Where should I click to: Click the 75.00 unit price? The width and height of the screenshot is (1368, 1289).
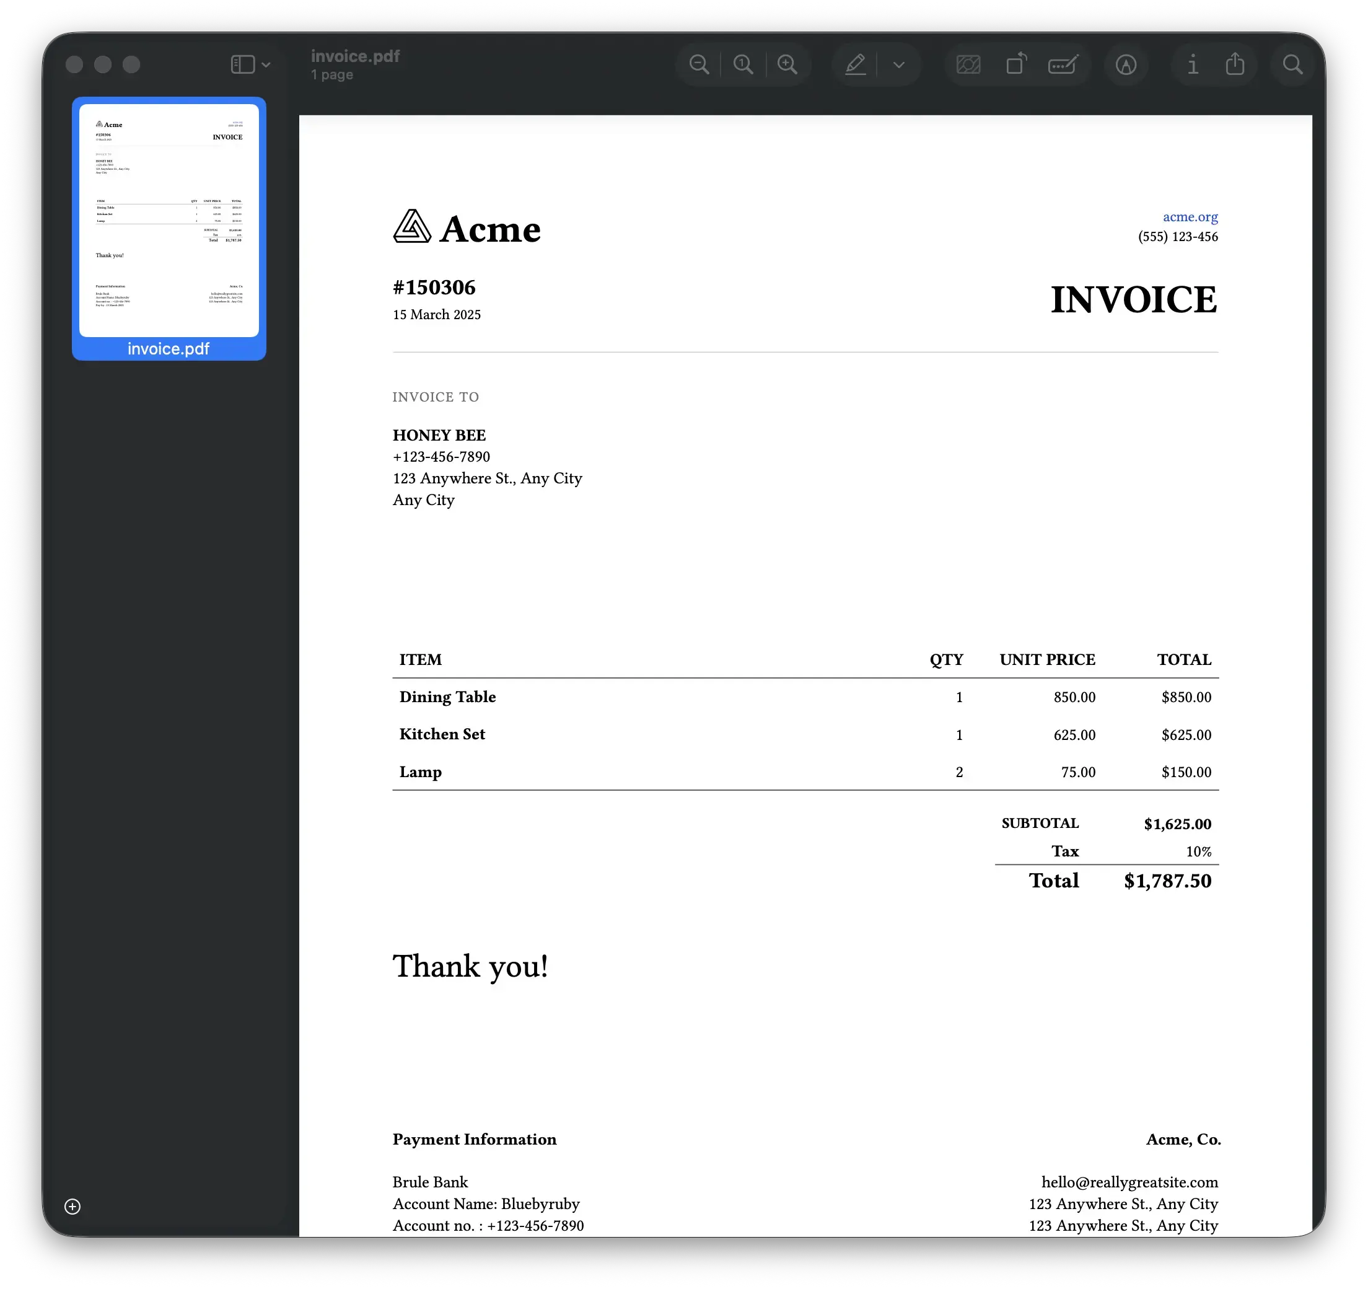point(1077,772)
